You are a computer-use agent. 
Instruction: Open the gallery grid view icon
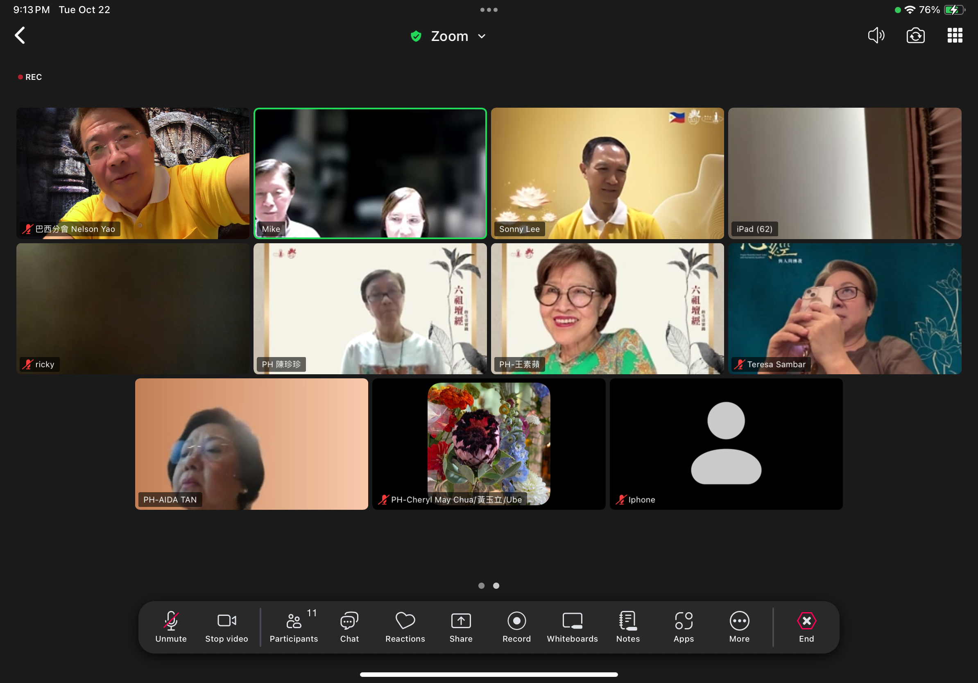coord(954,35)
